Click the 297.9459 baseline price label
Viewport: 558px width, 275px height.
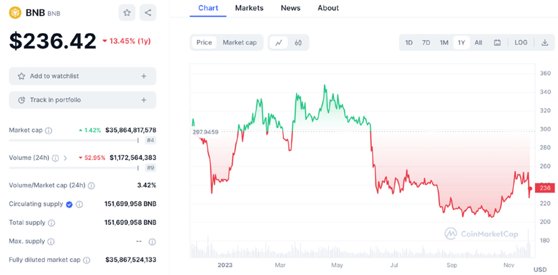(206, 132)
